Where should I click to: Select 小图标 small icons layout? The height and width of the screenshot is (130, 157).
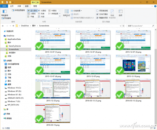click(32, 14)
